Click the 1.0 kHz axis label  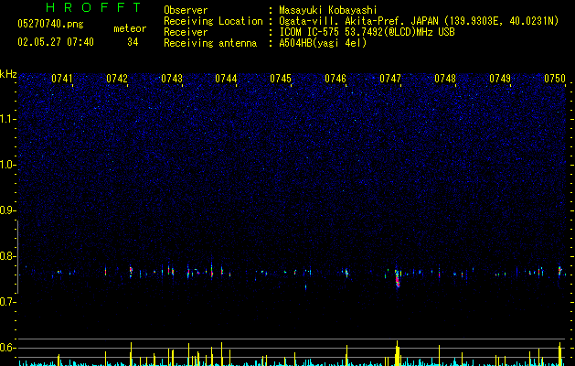(x=8, y=165)
